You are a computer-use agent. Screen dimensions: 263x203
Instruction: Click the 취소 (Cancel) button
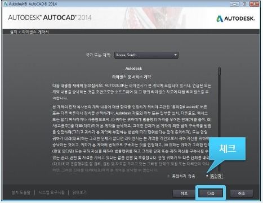pyautogui.click(x=241, y=193)
